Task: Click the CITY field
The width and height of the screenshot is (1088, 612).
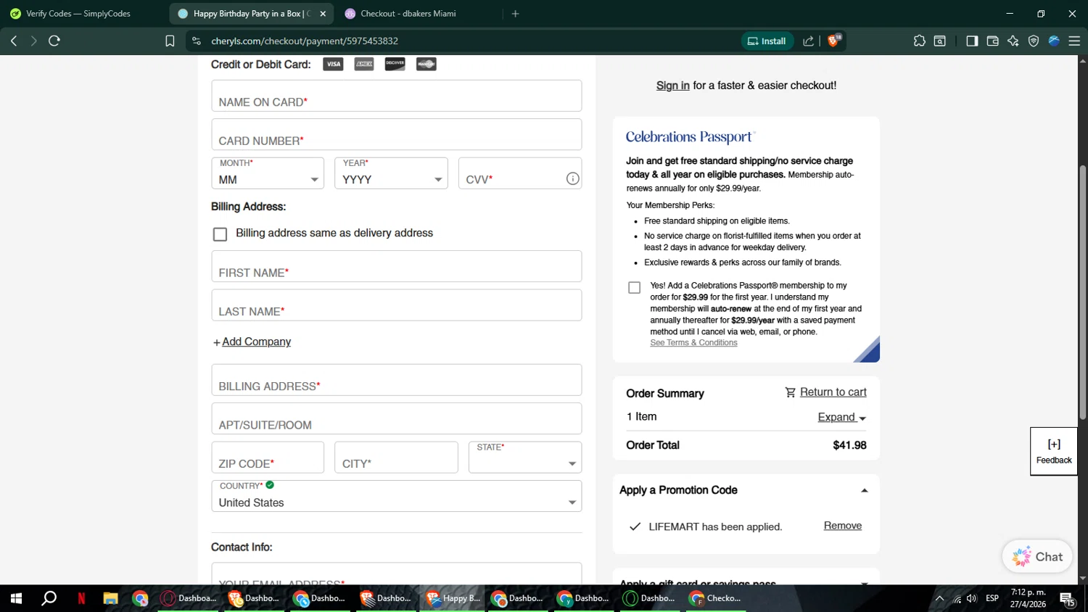Action: tap(396, 458)
